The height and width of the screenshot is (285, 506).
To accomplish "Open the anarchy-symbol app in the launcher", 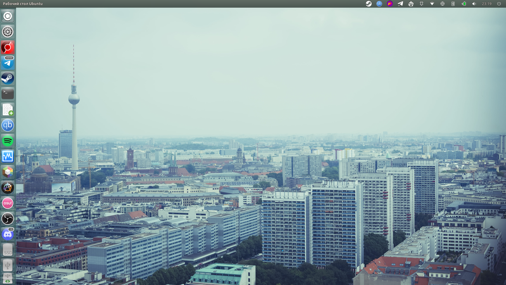I will [x=8, y=188].
